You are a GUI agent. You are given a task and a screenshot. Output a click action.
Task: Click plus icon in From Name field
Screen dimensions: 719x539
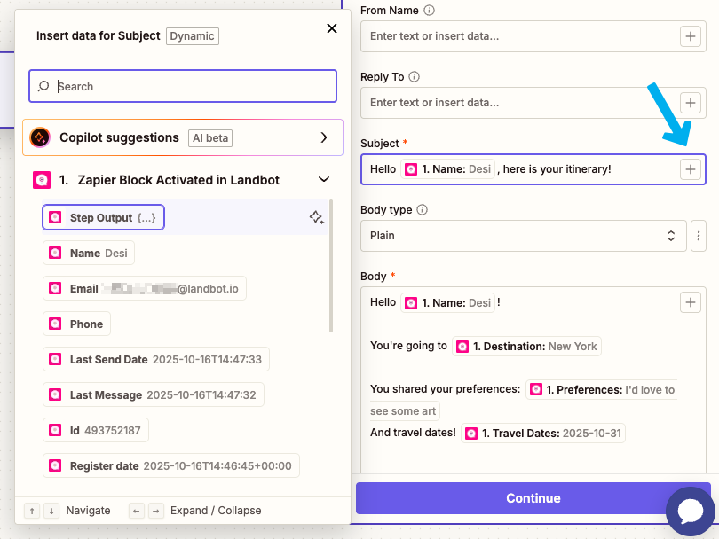coord(690,36)
